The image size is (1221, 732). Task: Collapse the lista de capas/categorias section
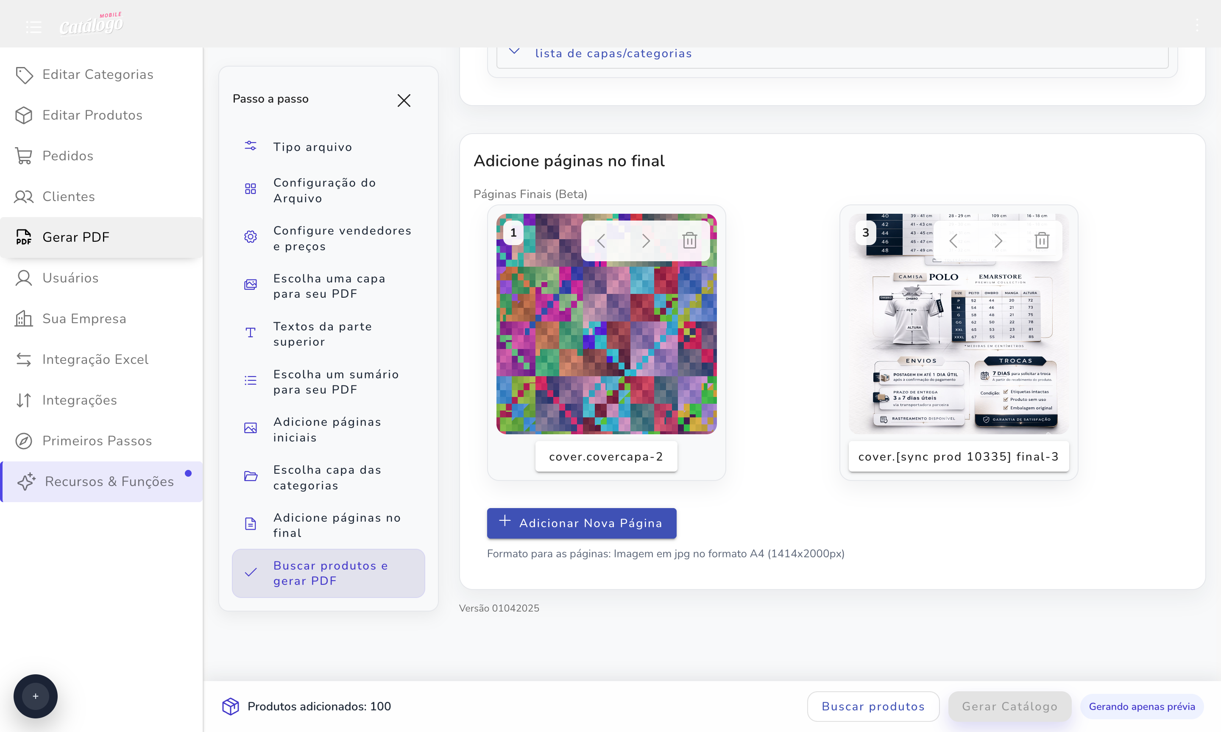(x=514, y=52)
